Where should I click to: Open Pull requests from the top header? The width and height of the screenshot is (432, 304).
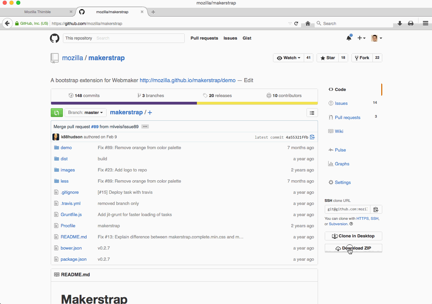coord(204,38)
